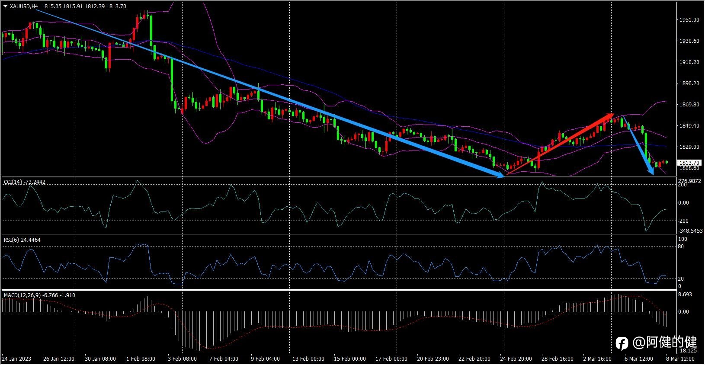Click the RSI scale value 80

coord(681,247)
